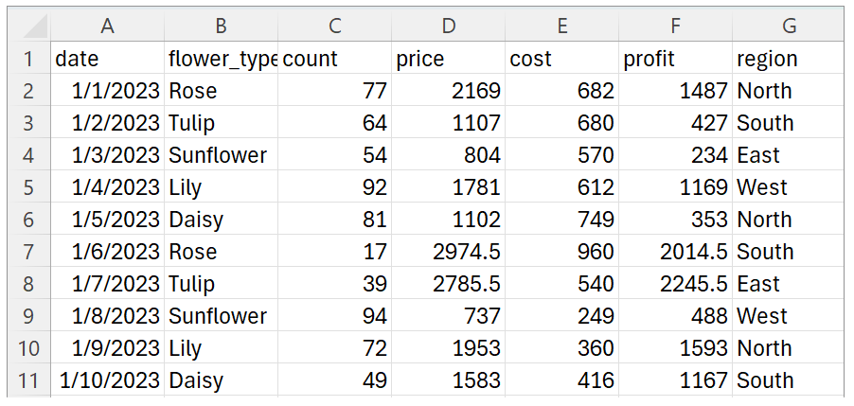Viewport: 854px width, 406px height.
Task: Click the 'profit' header cell
Action: coord(675,59)
